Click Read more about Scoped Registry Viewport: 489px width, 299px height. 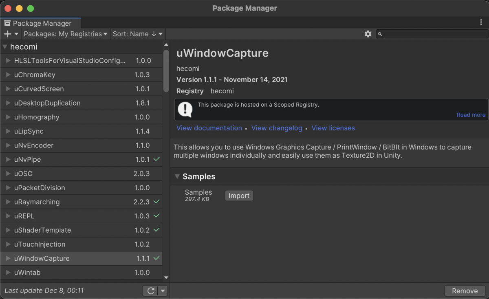[x=471, y=115]
